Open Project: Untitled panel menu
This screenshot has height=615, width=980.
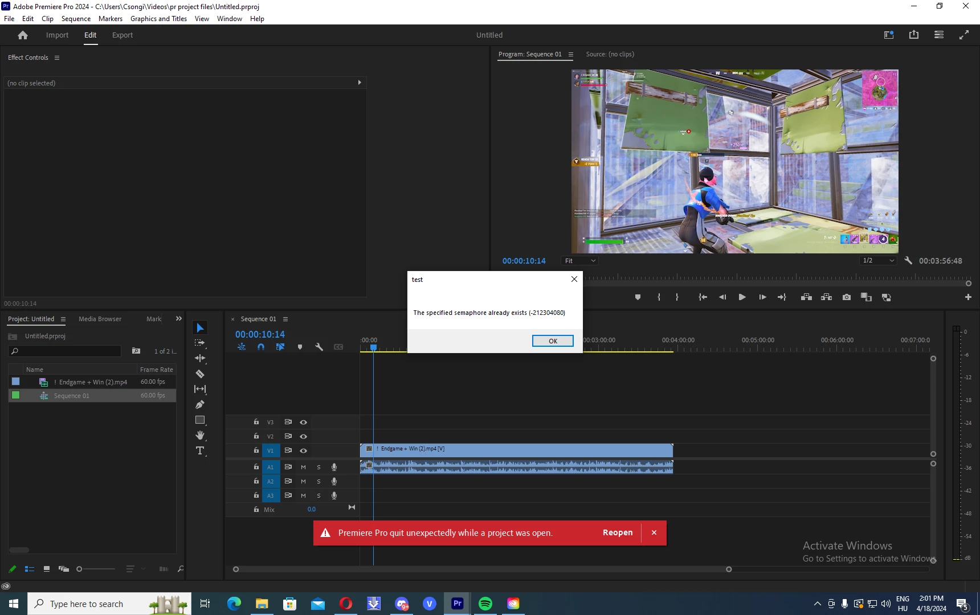63,319
